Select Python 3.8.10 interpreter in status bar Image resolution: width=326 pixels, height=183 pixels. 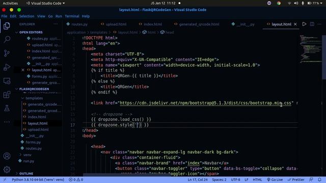click(x=38, y=179)
